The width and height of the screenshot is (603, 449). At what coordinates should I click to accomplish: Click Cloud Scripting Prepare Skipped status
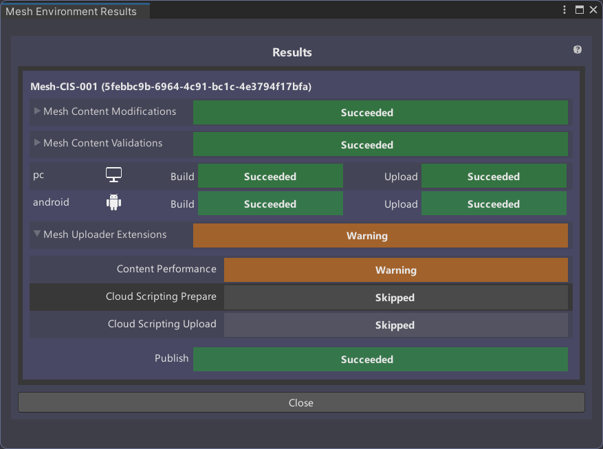pyautogui.click(x=395, y=298)
